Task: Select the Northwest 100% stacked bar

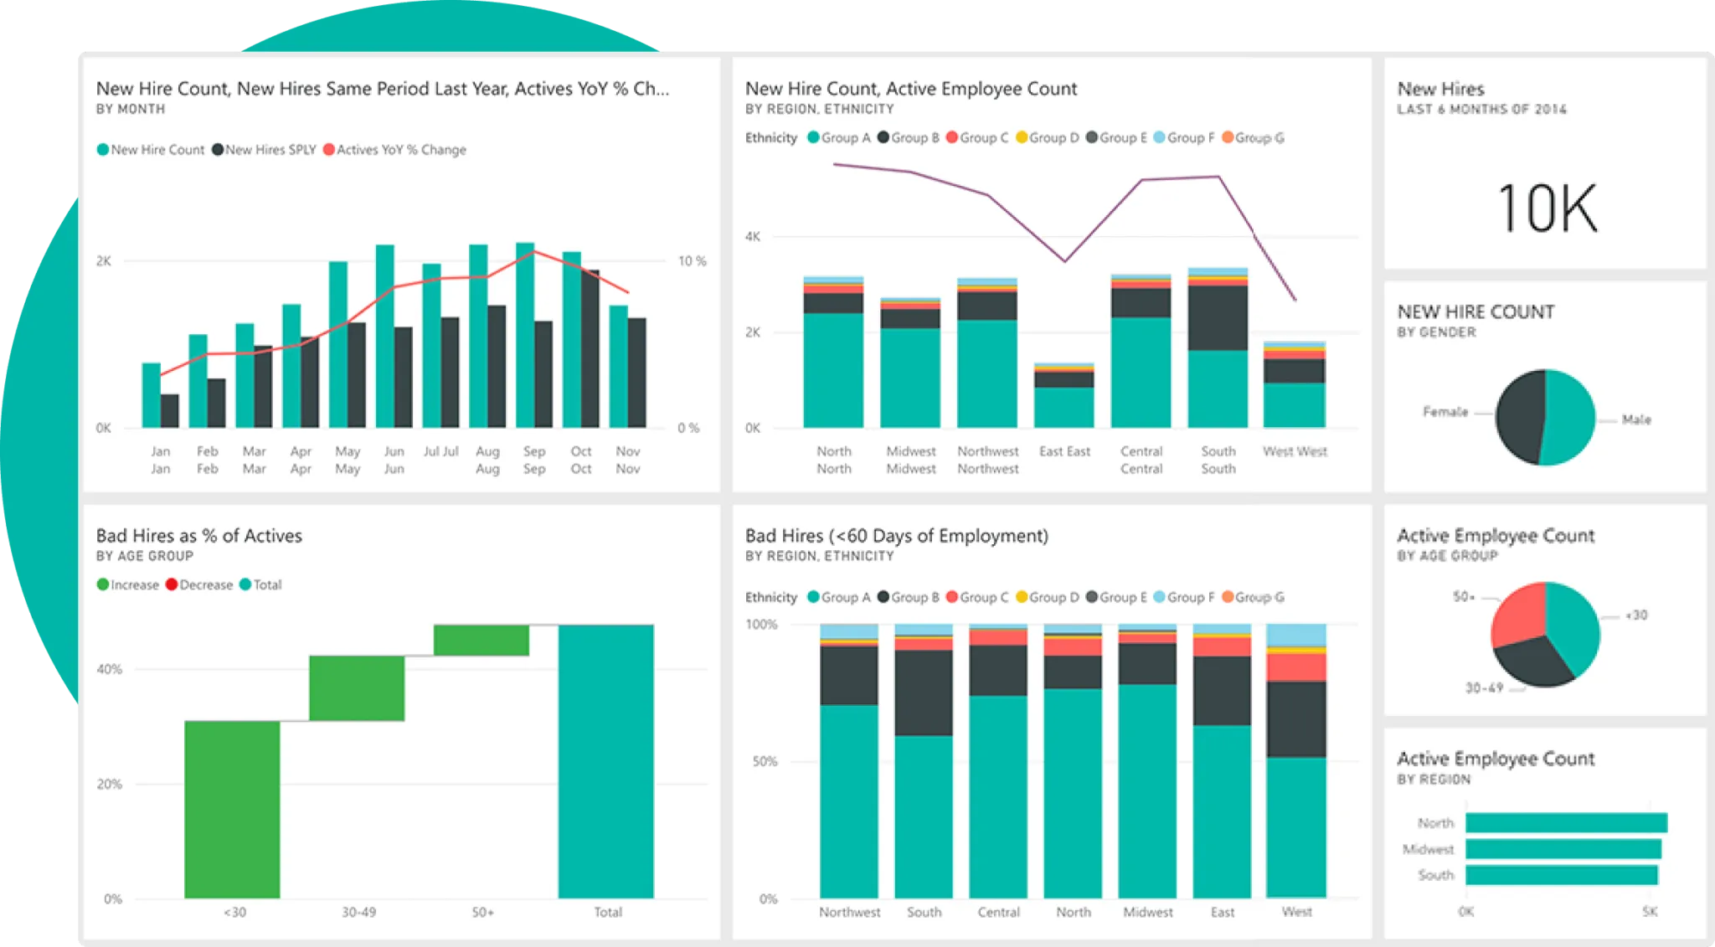Action: tap(849, 761)
